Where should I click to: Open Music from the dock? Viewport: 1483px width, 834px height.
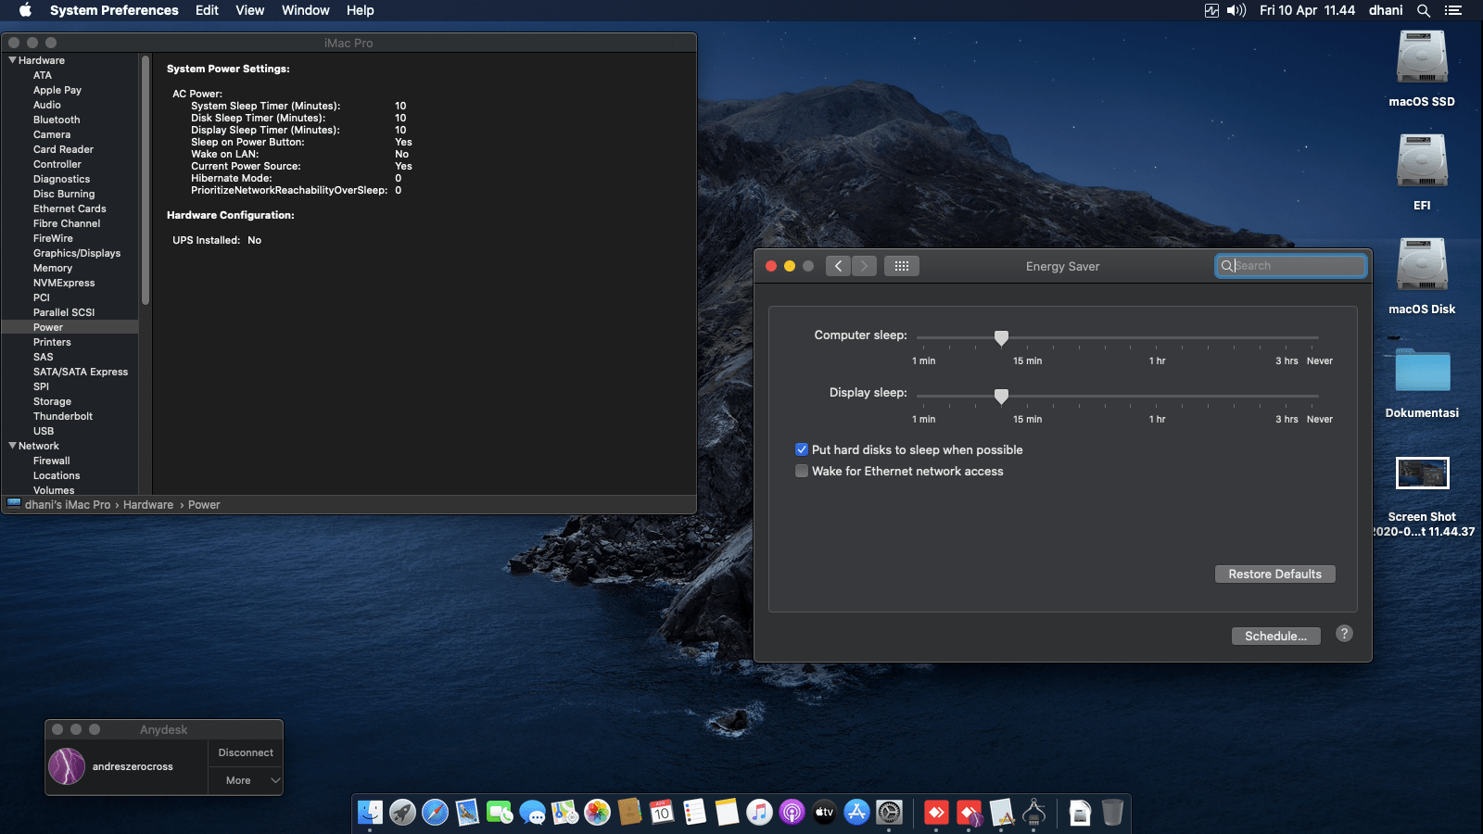click(759, 813)
